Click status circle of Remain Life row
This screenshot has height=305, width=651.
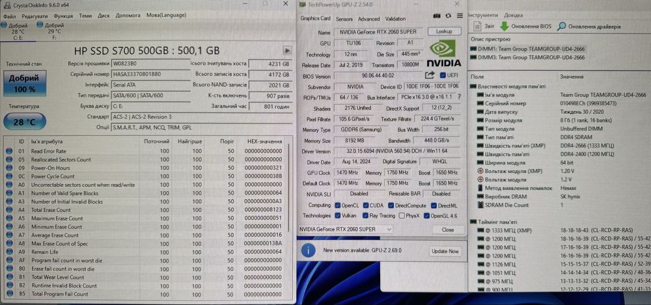(9, 252)
